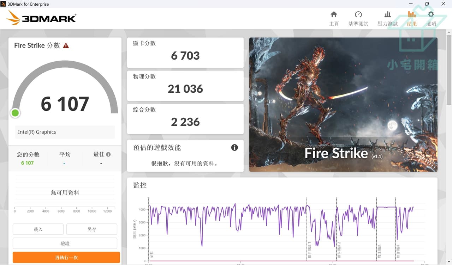
Task: Click the 3DMark for Enterprise title bar icon
Action: click(4, 4)
